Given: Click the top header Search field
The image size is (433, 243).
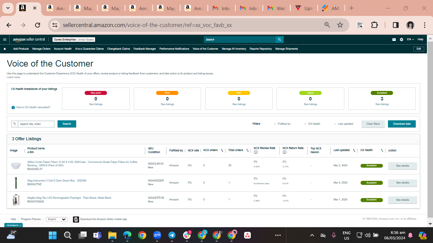Looking at the screenshot, I should coord(240,40).
